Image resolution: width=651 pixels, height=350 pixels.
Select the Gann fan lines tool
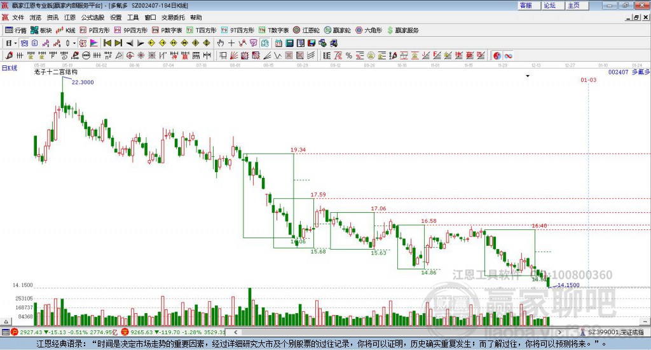234,55
